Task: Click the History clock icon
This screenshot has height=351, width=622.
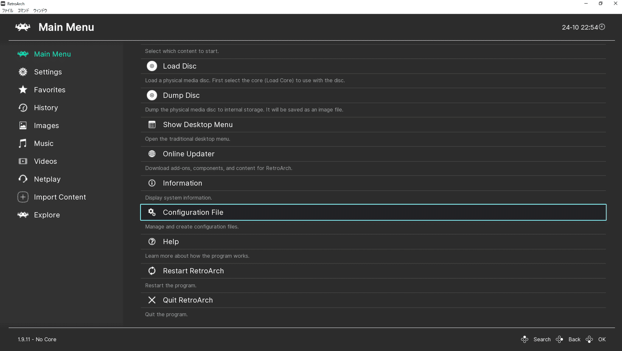Action: (x=23, y=108)
